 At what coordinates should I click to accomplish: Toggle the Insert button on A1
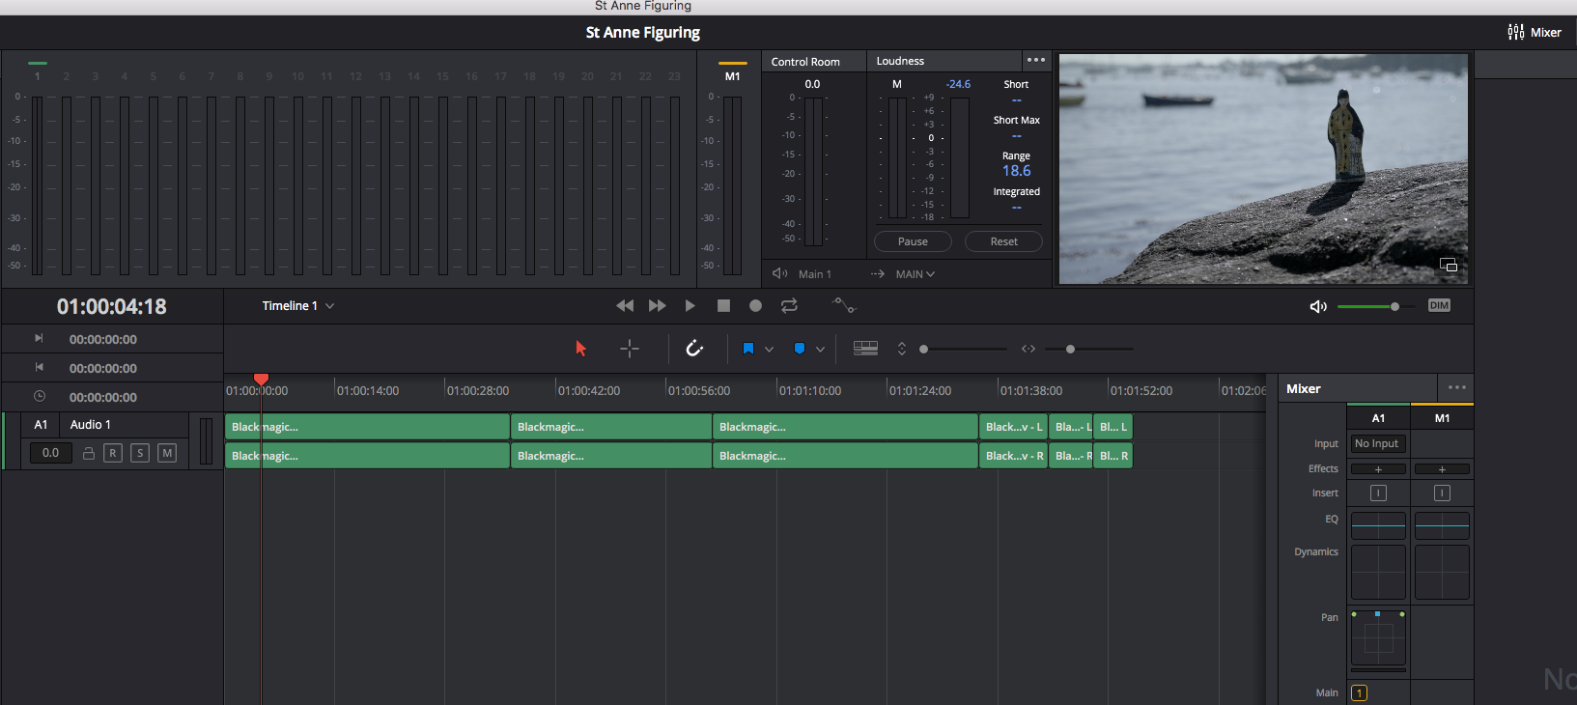[x=1378, y=493]
